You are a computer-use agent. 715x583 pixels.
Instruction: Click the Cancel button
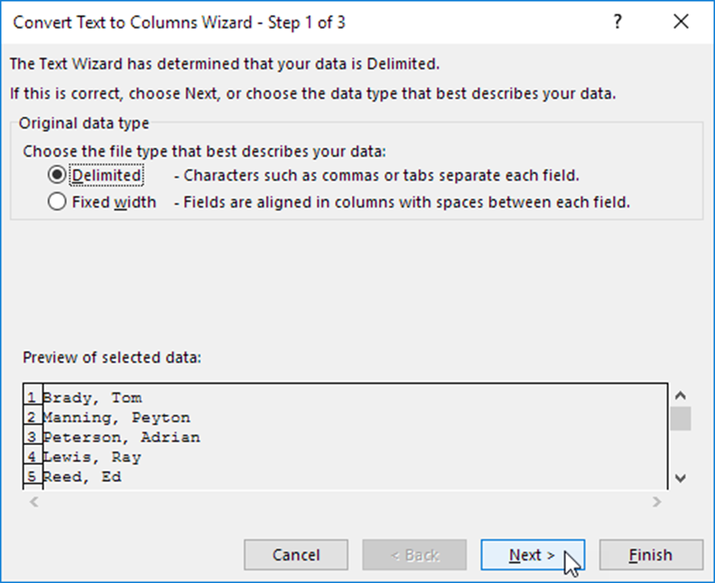(x=296, y=555)
